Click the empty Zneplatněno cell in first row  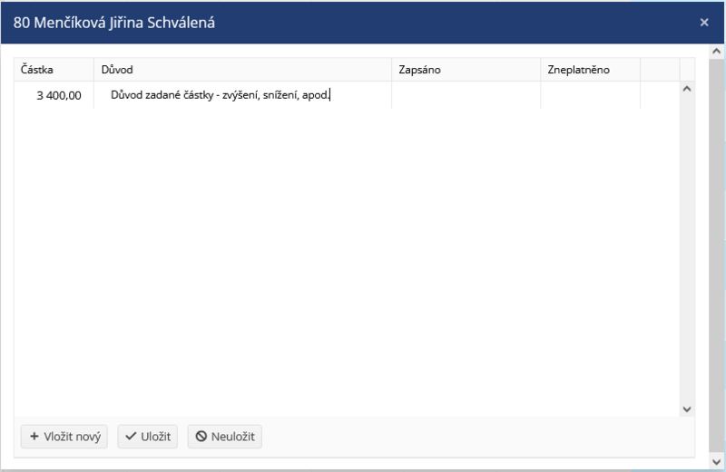tap(591, 95)
